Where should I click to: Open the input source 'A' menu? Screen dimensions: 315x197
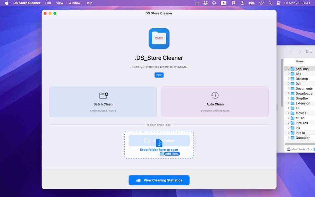223,3
